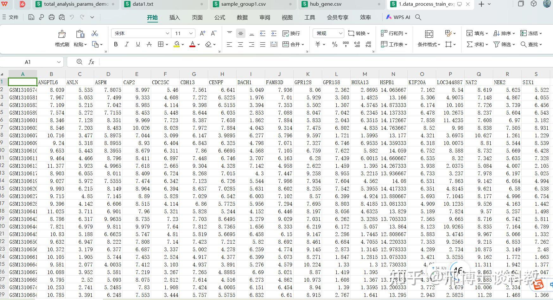Expand the Paste (粘贴) options arrow
This screenshot has height=300, width=553.
[85, 45]
